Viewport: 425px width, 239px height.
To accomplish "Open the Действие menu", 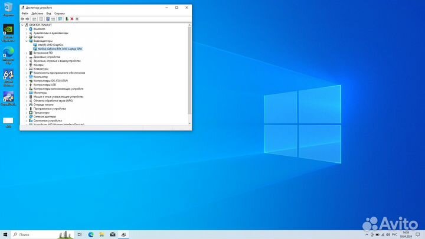I will tap(37, 13).
